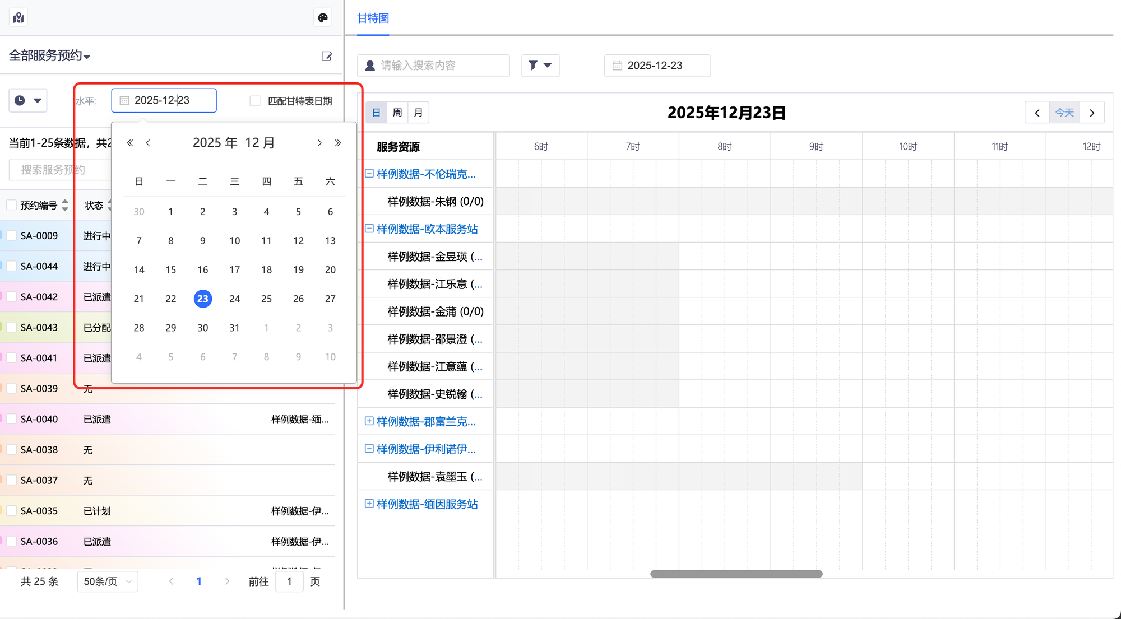Go to next month in calendar
The image size is (1121, 619).
[x=319, y=143]
